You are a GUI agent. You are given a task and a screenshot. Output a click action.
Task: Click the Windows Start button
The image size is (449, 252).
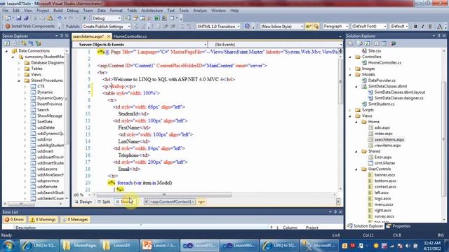8,246
